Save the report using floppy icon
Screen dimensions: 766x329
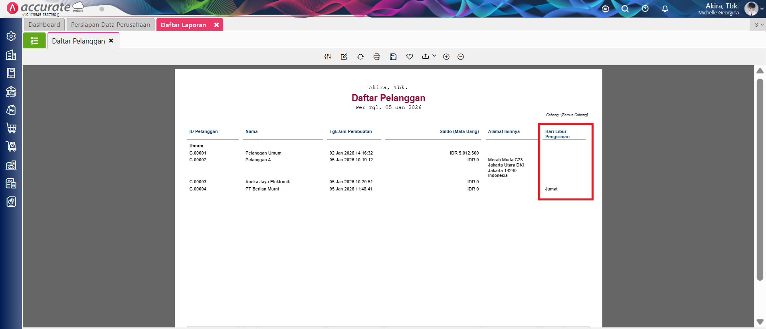pyautogui.click(x=393, y=57)
